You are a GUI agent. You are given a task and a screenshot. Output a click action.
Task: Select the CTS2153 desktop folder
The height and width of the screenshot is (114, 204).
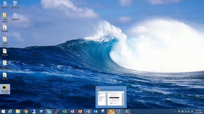(x=5, y=52)
